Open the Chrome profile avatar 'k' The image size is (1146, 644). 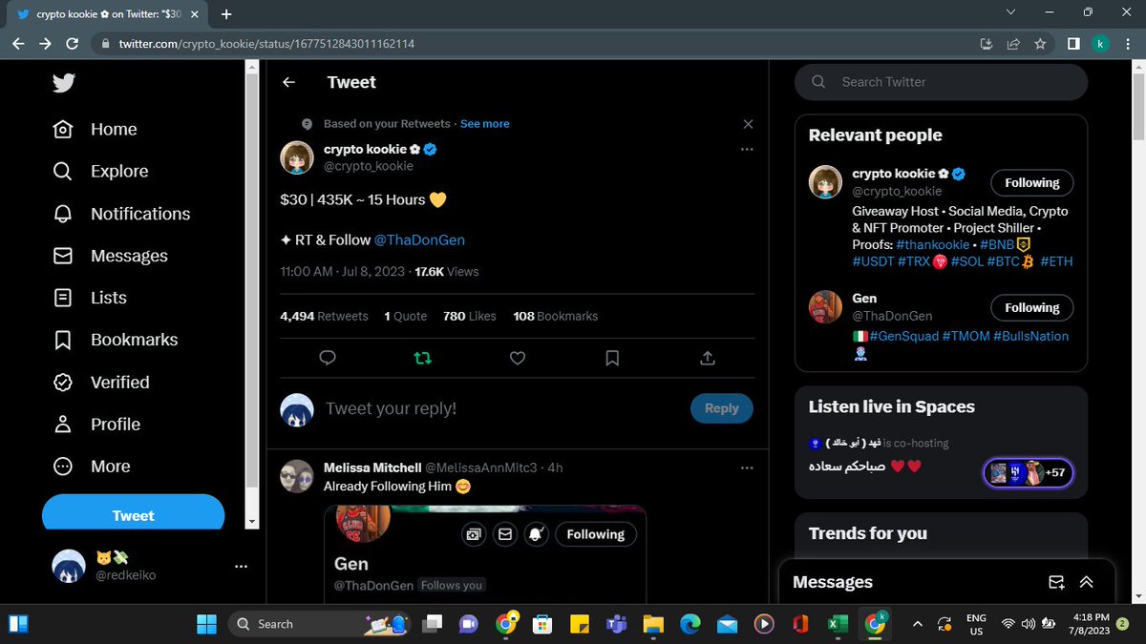1100,44
